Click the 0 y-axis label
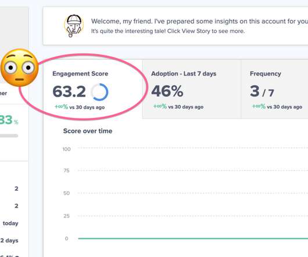 tap(67, 238)
